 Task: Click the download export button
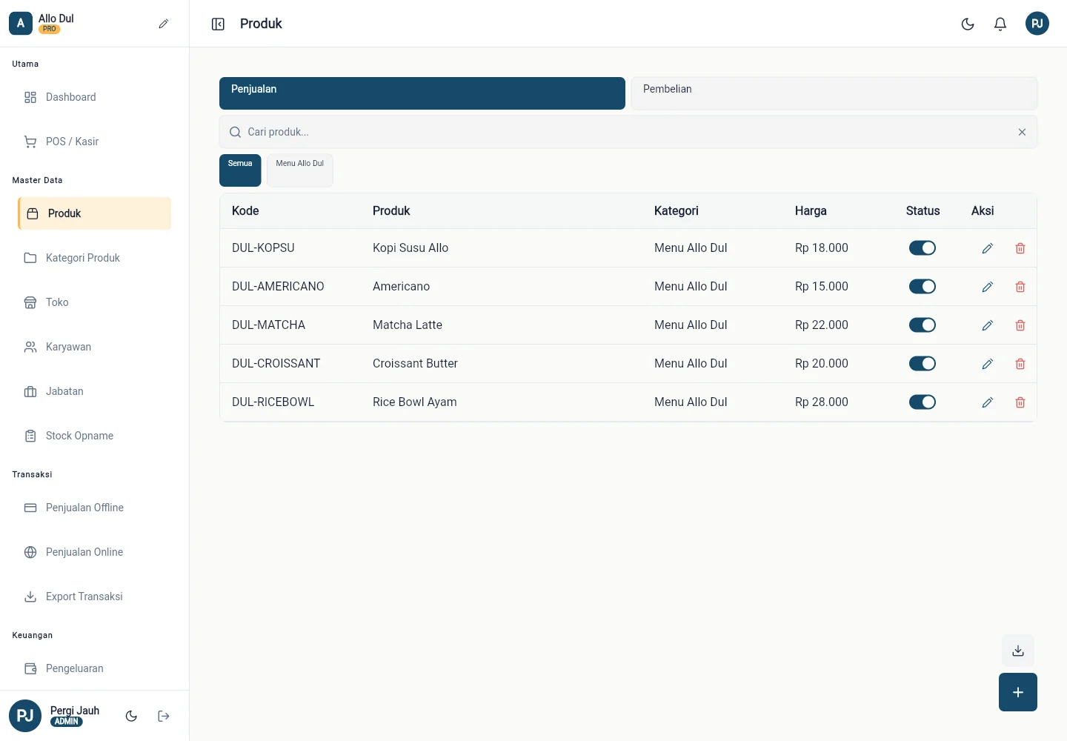pos(1018,651)
